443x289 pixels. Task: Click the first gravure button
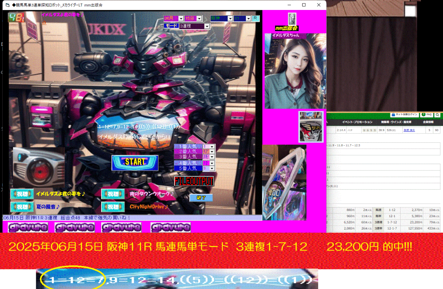click(x=28, y=227)
